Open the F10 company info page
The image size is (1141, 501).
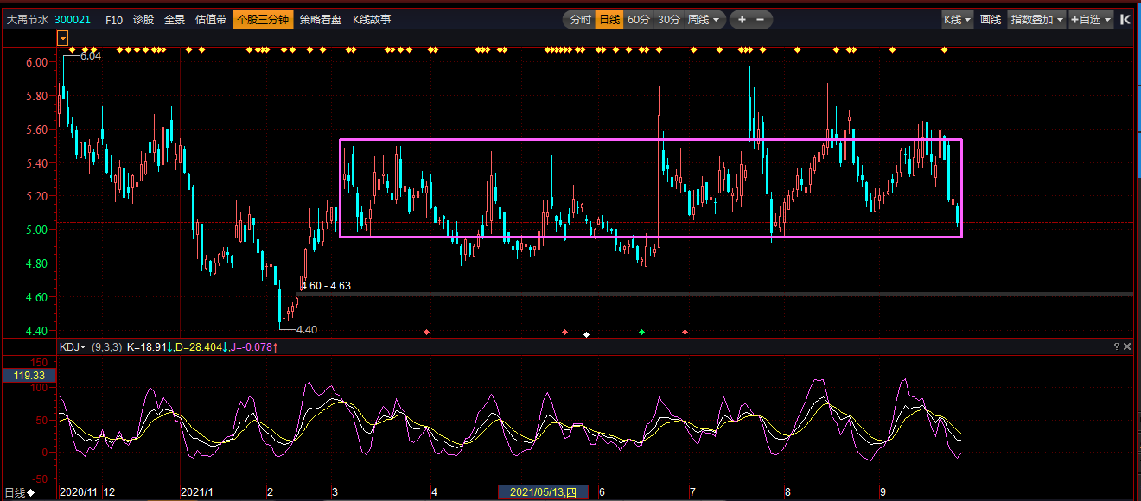click(113, 19)
